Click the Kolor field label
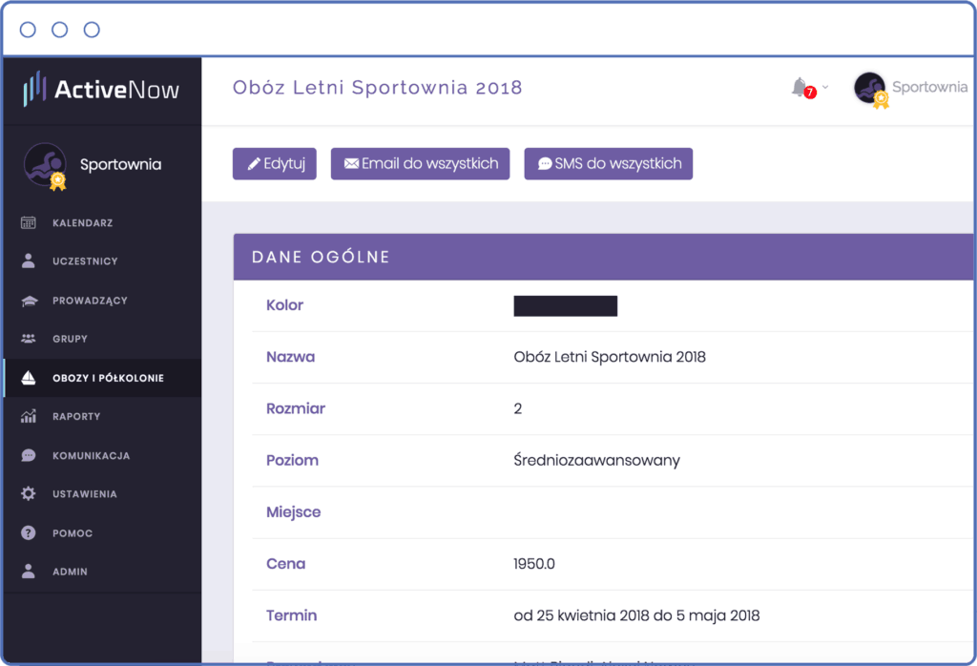Viewport: 977px width, 666px height. pyautogui.click(x=284, y=305)
